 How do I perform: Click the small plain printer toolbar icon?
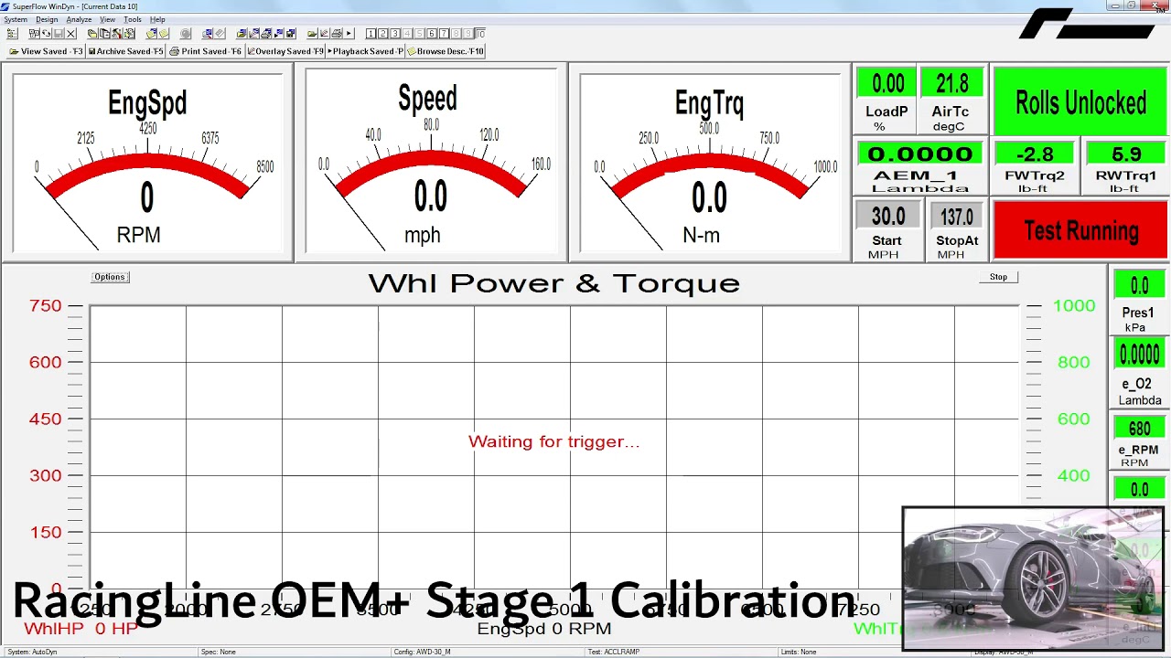click(x=337, y=34)
